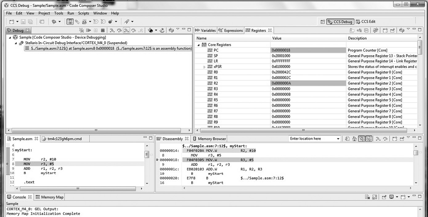Click the Step Return icon
This screenshot has width=428, height=217.
[141, 30]
